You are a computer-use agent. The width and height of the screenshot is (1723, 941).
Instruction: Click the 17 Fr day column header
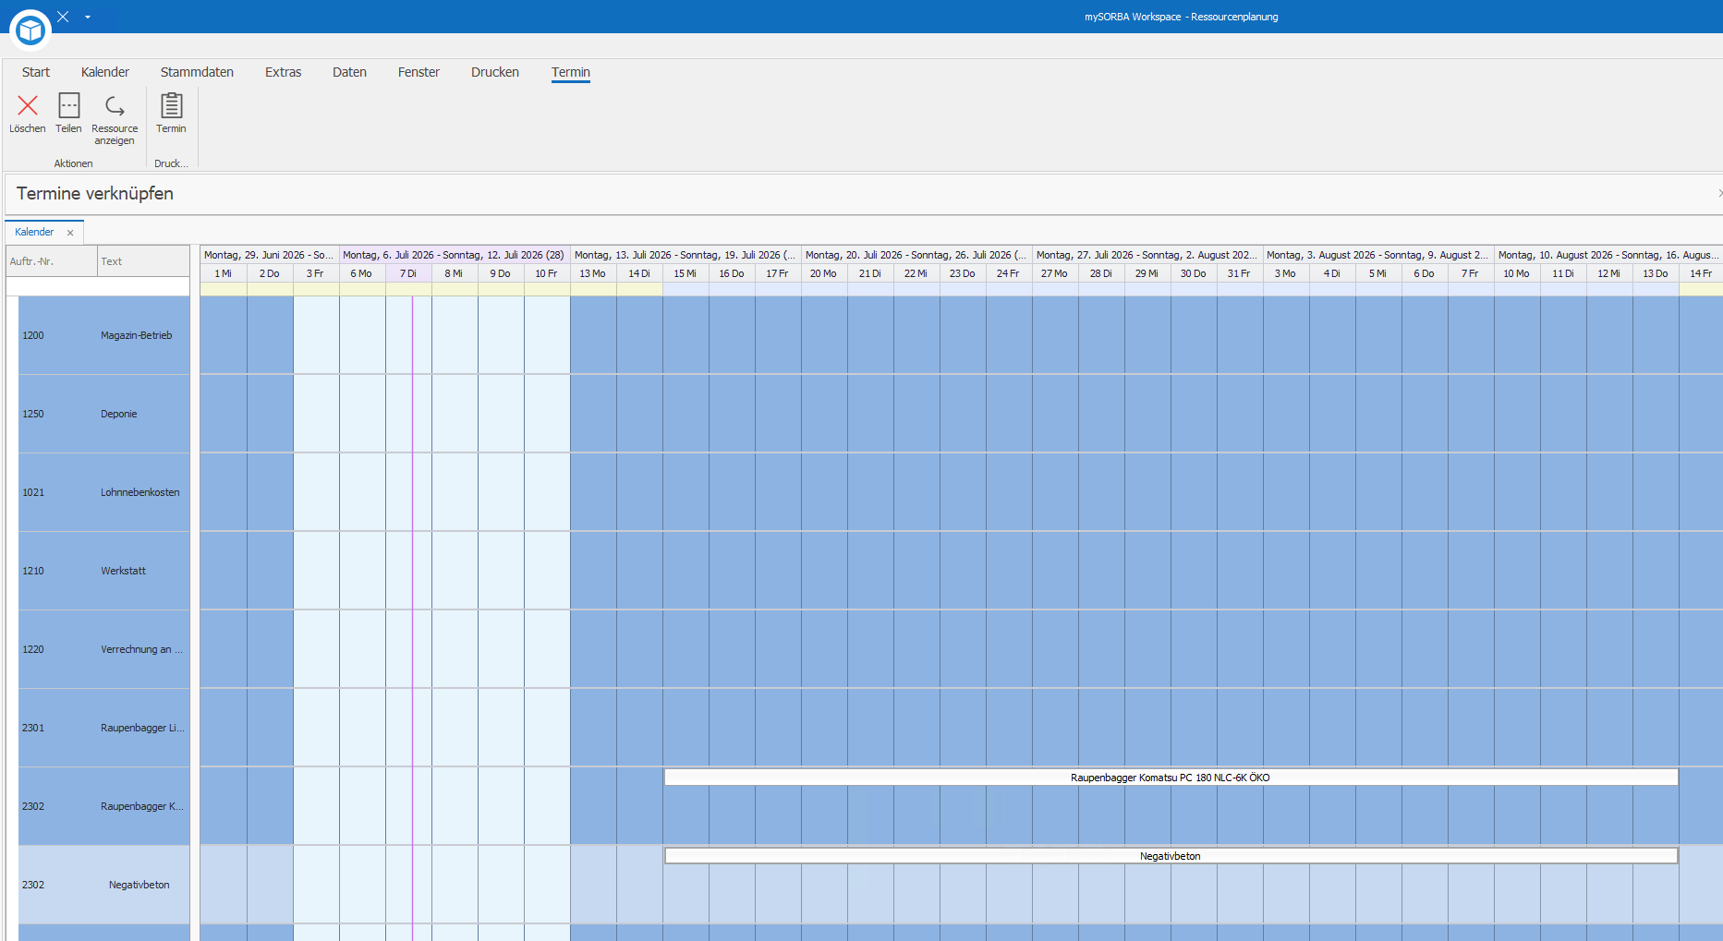click(x=778, y=273)
